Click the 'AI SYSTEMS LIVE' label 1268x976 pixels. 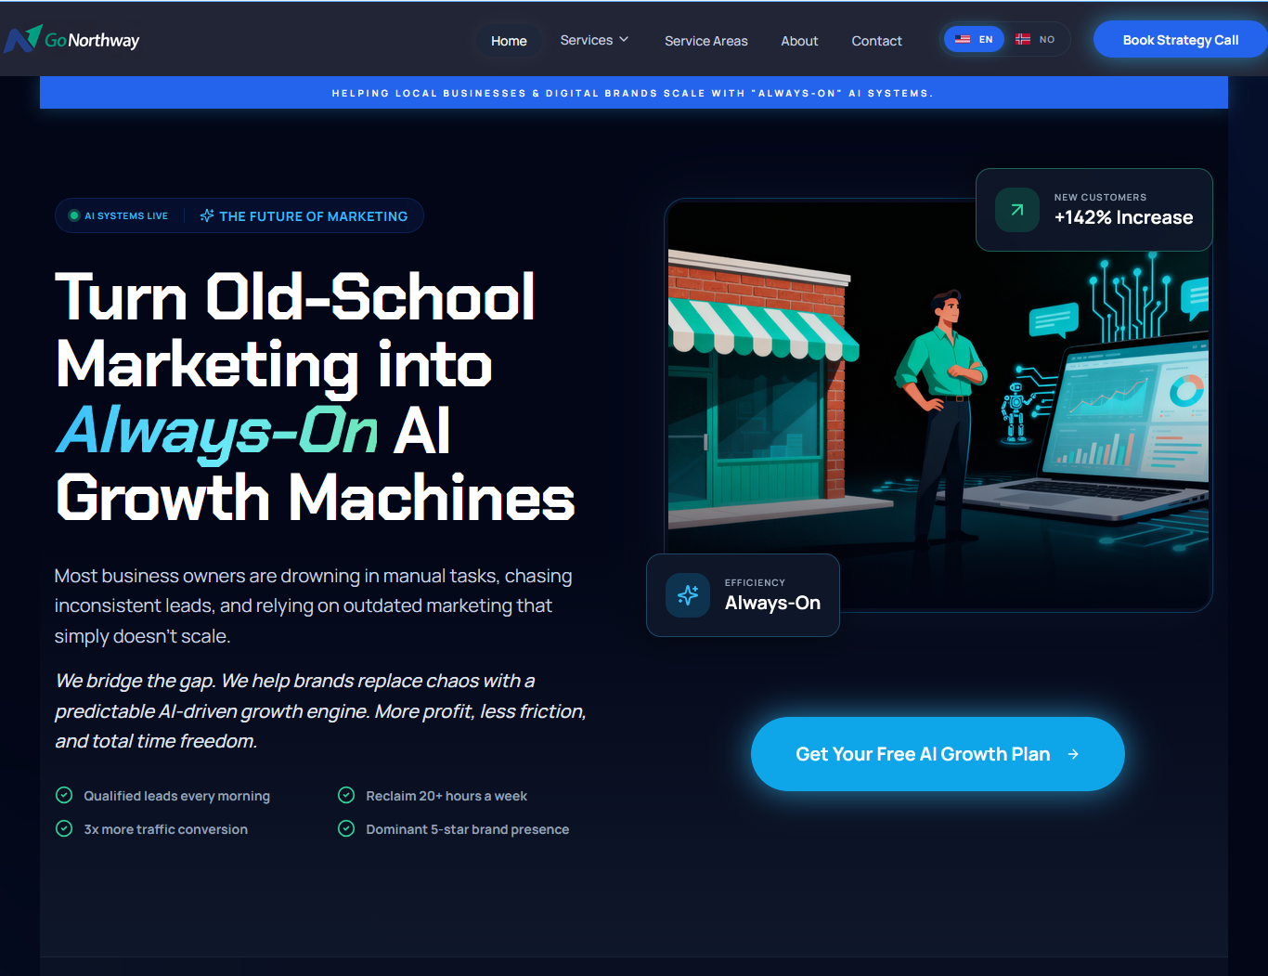(126, 215)
